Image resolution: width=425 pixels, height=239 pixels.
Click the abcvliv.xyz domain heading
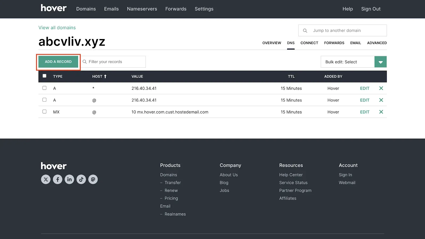(72, 42)
